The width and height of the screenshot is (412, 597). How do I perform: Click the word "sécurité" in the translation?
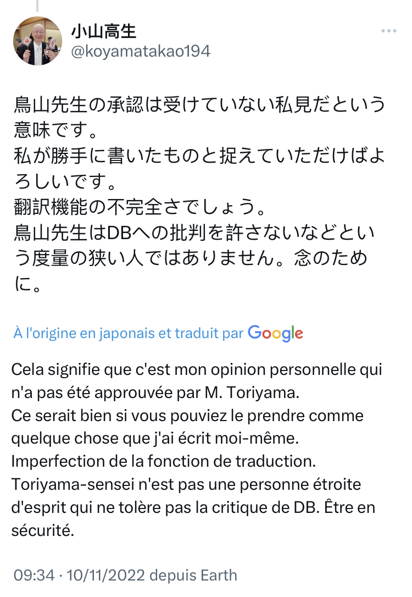[42, 531]
